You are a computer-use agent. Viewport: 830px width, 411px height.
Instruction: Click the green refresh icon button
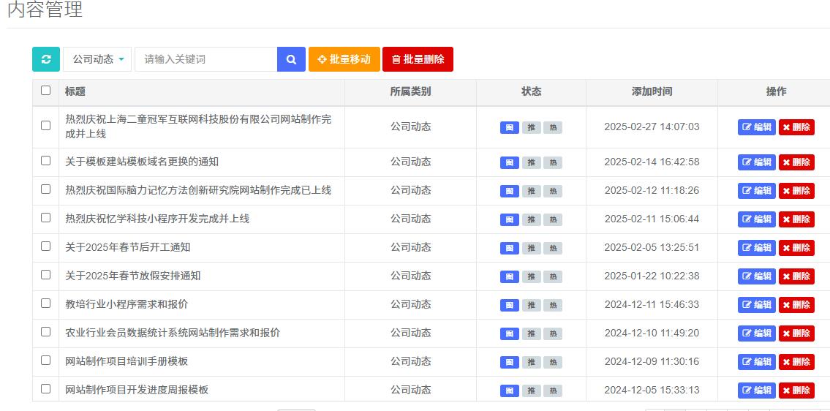[46, 59]
